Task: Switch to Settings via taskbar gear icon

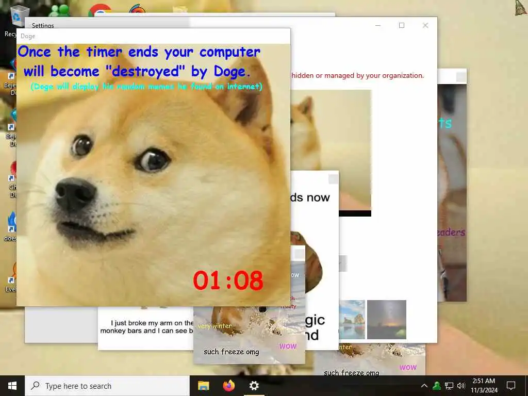Action: (x=254, y=386)
